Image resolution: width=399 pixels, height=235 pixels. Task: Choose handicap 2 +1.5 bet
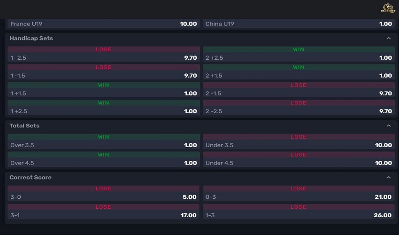tap(299, 76)
